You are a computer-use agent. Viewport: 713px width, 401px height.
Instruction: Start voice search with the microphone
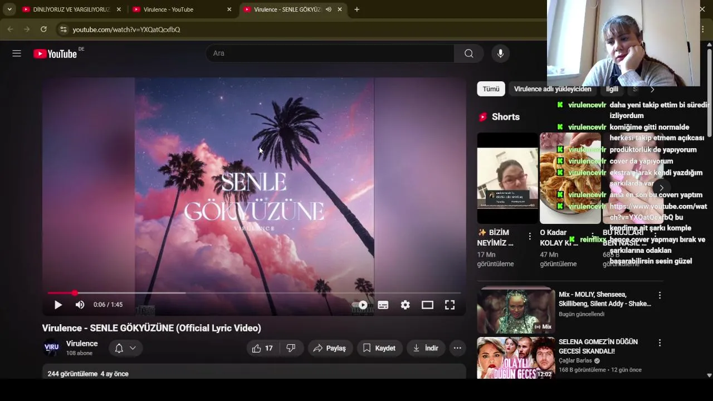point(500,53)
